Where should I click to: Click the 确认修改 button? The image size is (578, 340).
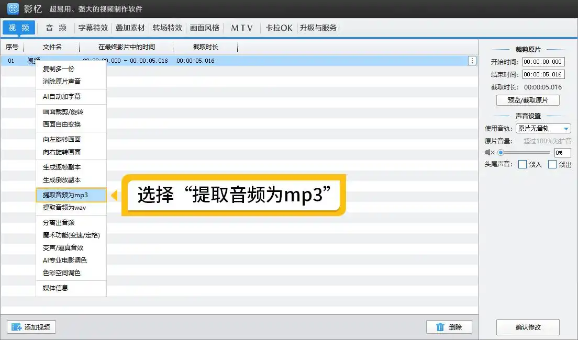tap(528, 327)
